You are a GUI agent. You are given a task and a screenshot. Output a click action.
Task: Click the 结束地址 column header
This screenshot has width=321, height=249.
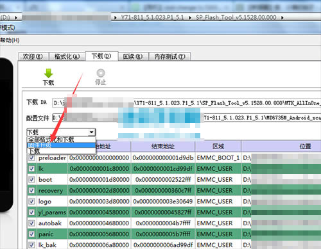pos(163,147)
